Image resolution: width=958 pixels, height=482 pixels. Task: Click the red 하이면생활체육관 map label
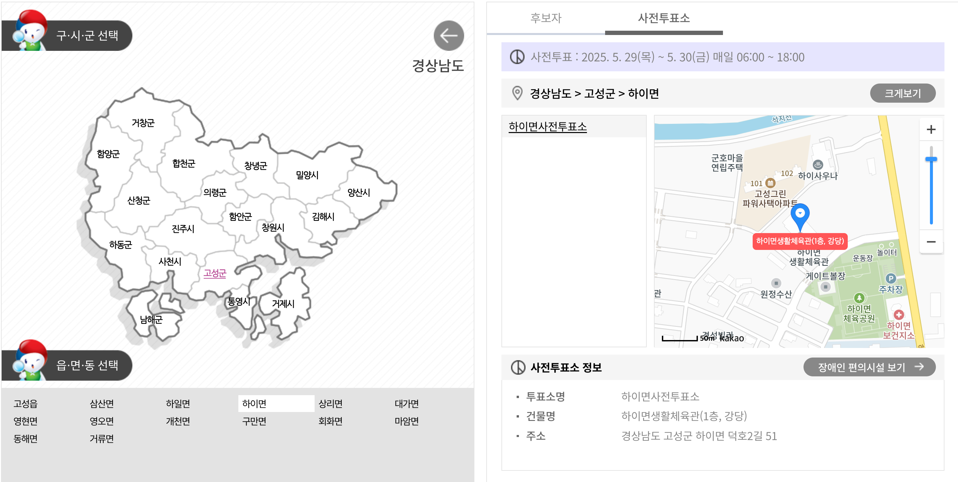(x=800, y=241)
